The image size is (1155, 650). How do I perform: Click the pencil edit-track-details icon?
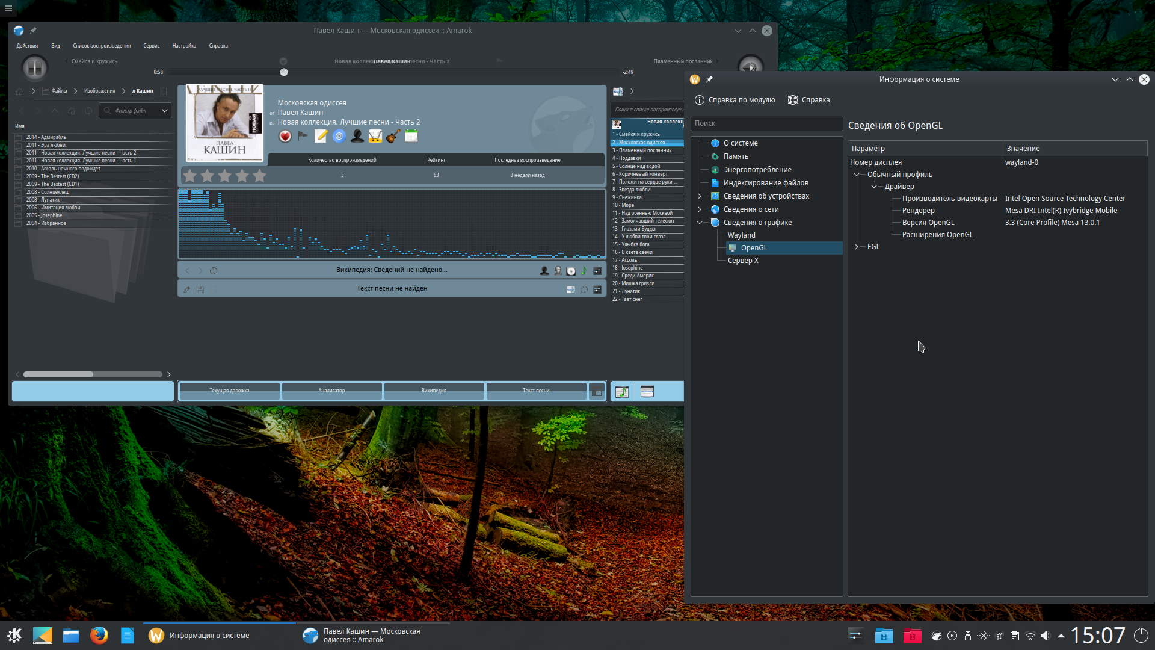tap(321, 137)
